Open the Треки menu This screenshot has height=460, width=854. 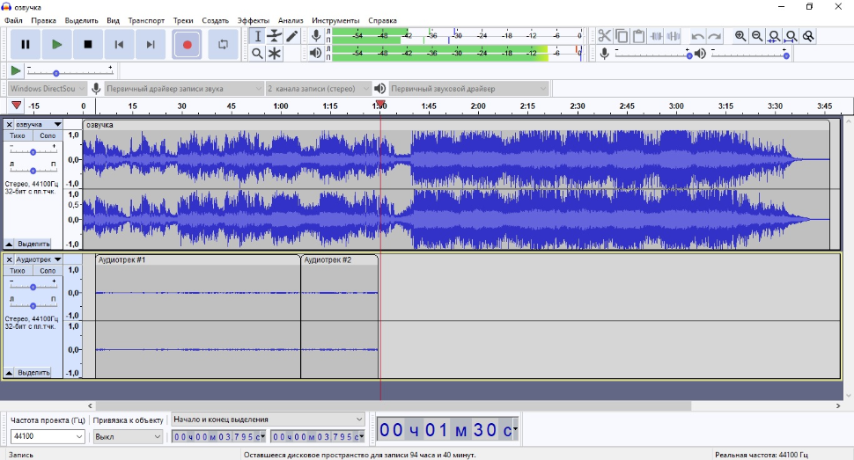(183, 20)
